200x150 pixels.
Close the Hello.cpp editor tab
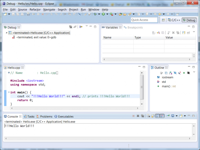pyautogui.click(x=22, y=68)
